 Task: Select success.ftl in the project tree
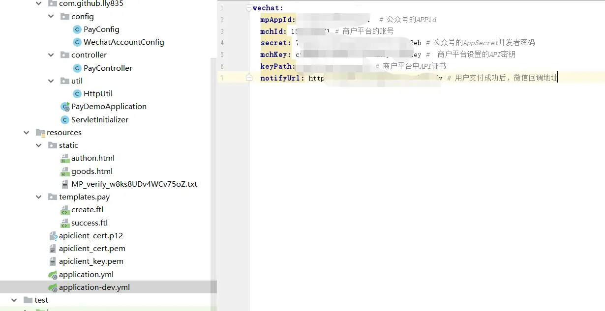click(x=90, y=223)
